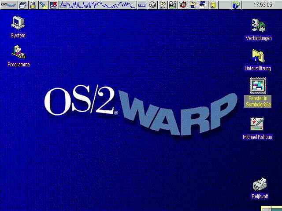Open the Verbindungen desktop icon
Viewport: 282px width, 211px height.
pyautogui.click(x=259, y=25)
